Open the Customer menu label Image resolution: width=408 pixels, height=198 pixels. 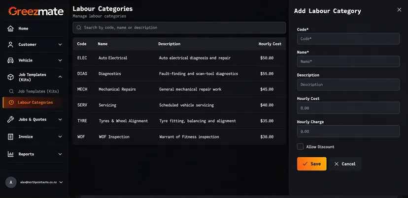[27, 44]
